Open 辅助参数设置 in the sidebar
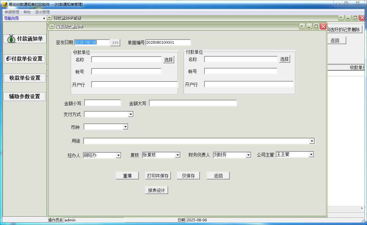Viewport: 367px width, 225px height. [24, 96]
